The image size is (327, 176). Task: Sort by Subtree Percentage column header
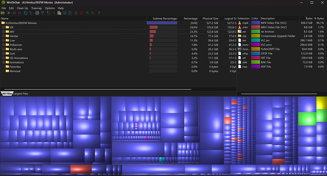tap(162, 19)
